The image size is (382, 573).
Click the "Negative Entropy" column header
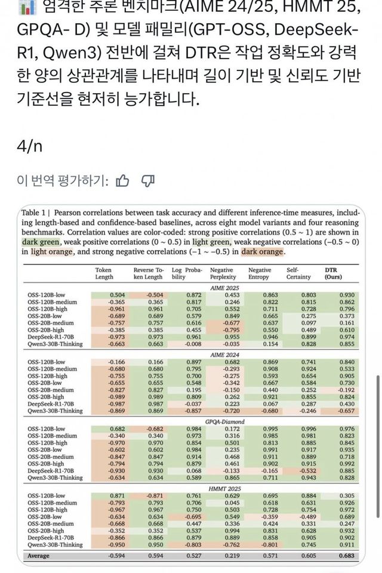[x=260, y=273]
